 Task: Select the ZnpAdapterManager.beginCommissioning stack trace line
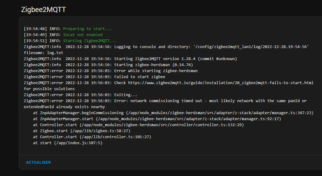(x=173, y=113)
